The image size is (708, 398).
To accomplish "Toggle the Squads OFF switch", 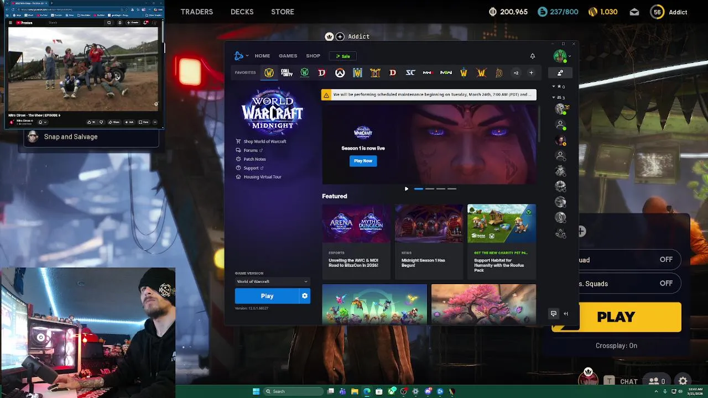I will point(666,284).
